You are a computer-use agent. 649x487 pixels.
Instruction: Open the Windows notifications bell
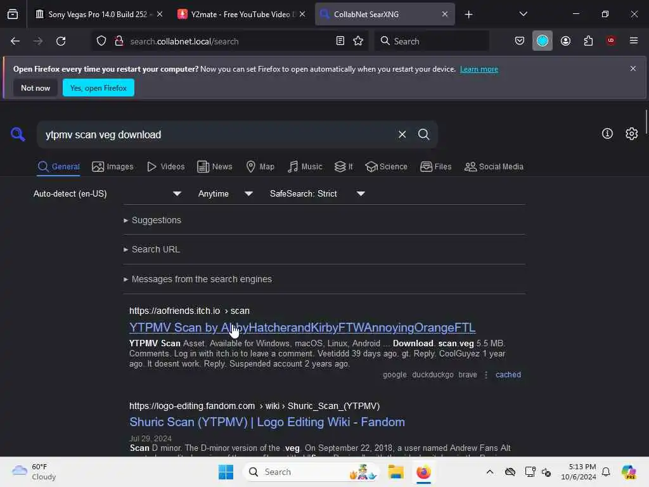tap(606, 472)
